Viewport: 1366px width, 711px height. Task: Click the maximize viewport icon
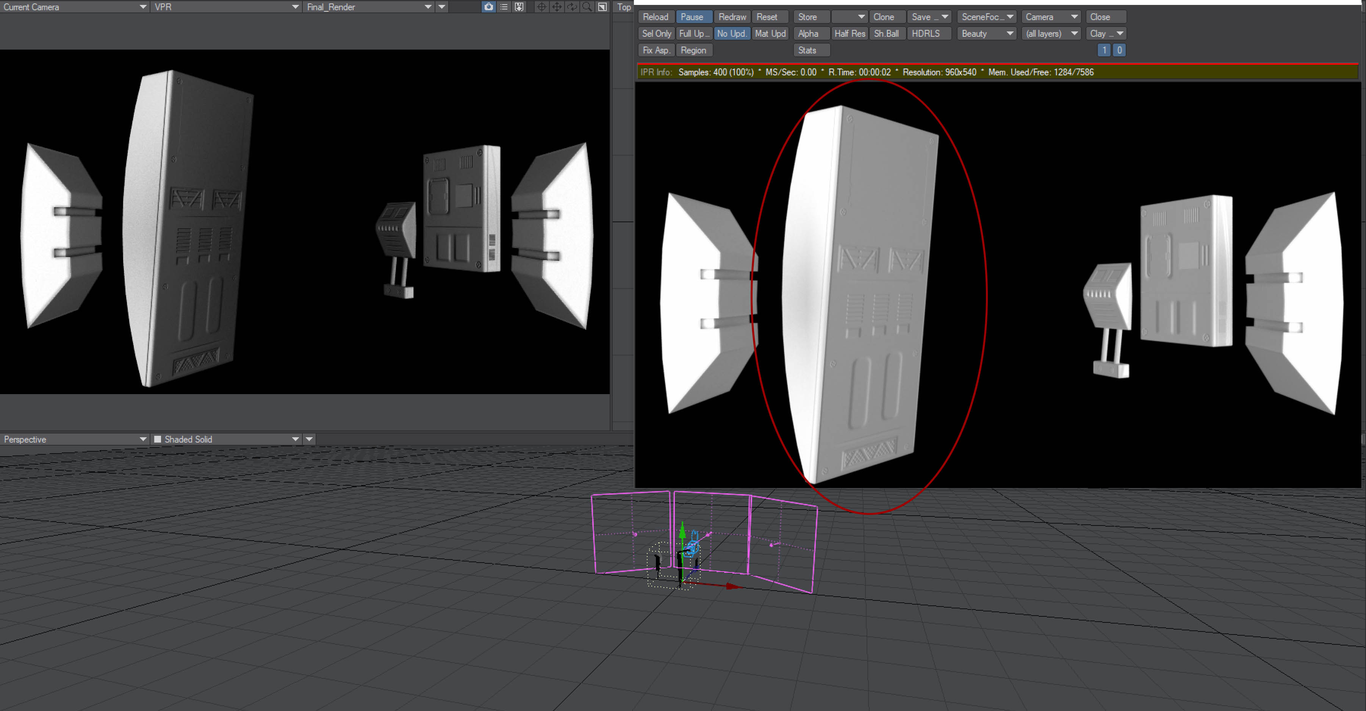pyautogui.click(x=602, y=7)
